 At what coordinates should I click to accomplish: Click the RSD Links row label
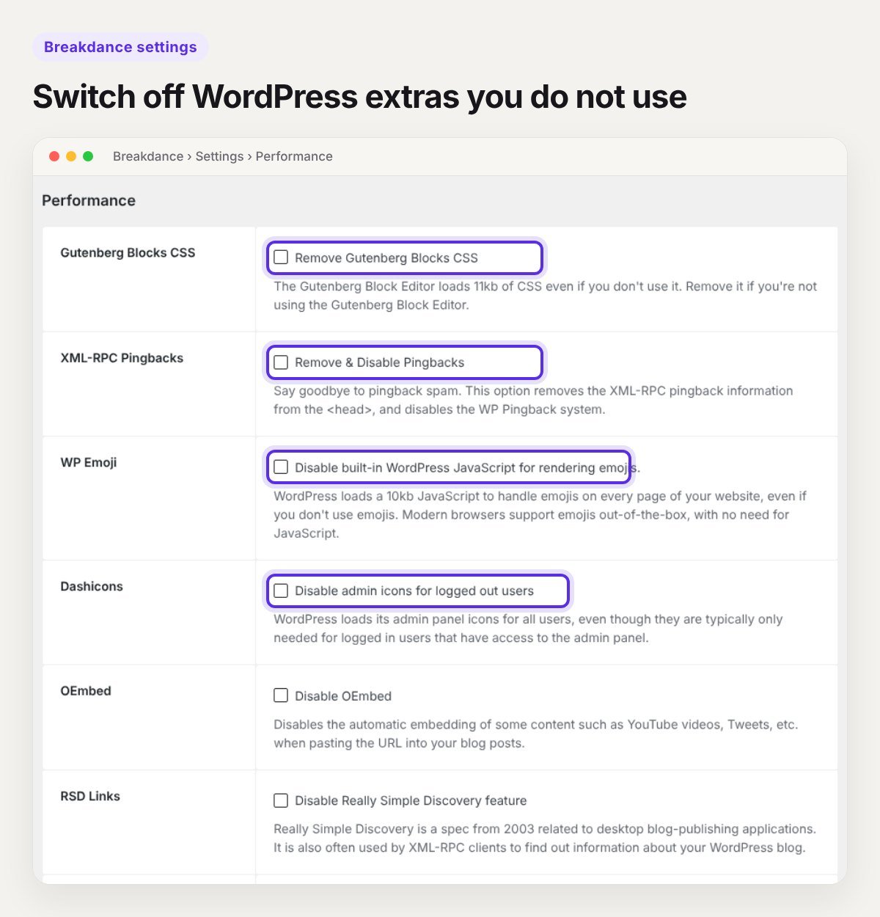coord(90,796)
